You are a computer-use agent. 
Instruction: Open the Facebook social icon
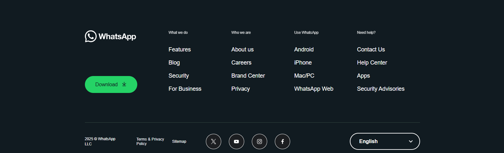point(282,142)
